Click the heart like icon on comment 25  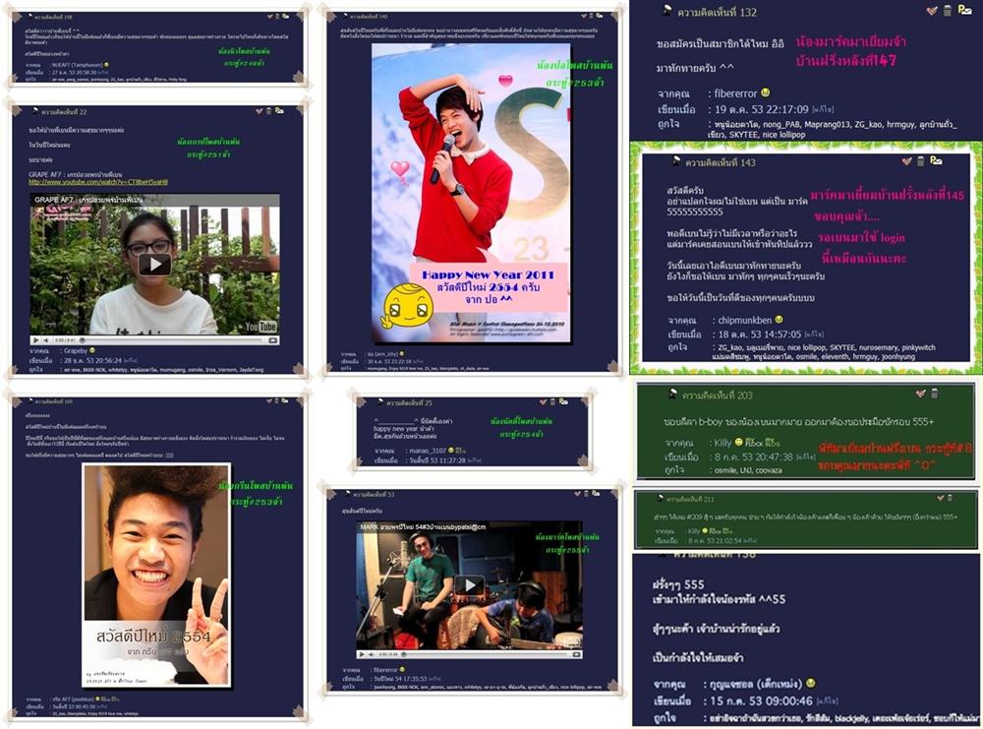(x=543, y=401)
